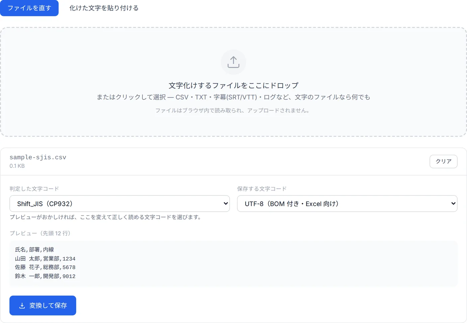Screen dimensions: 467x323
Task: Switch to 化けた文字を貼り付ける tab
Action: (104, 8)
